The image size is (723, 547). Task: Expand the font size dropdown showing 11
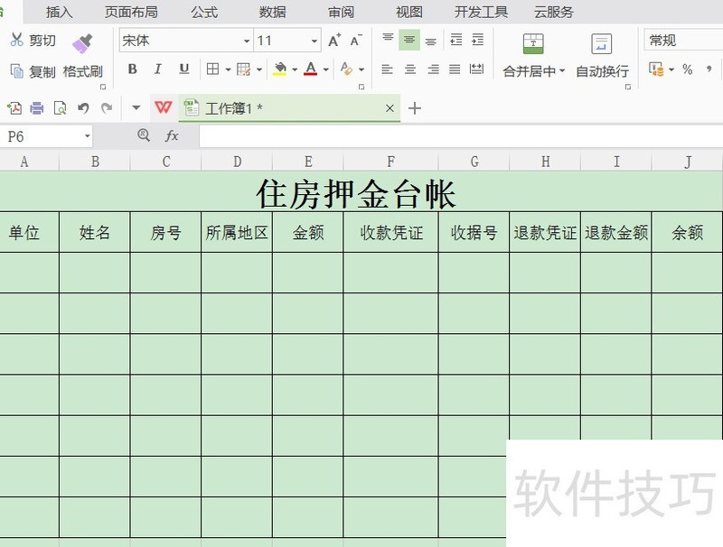[315, 41]
